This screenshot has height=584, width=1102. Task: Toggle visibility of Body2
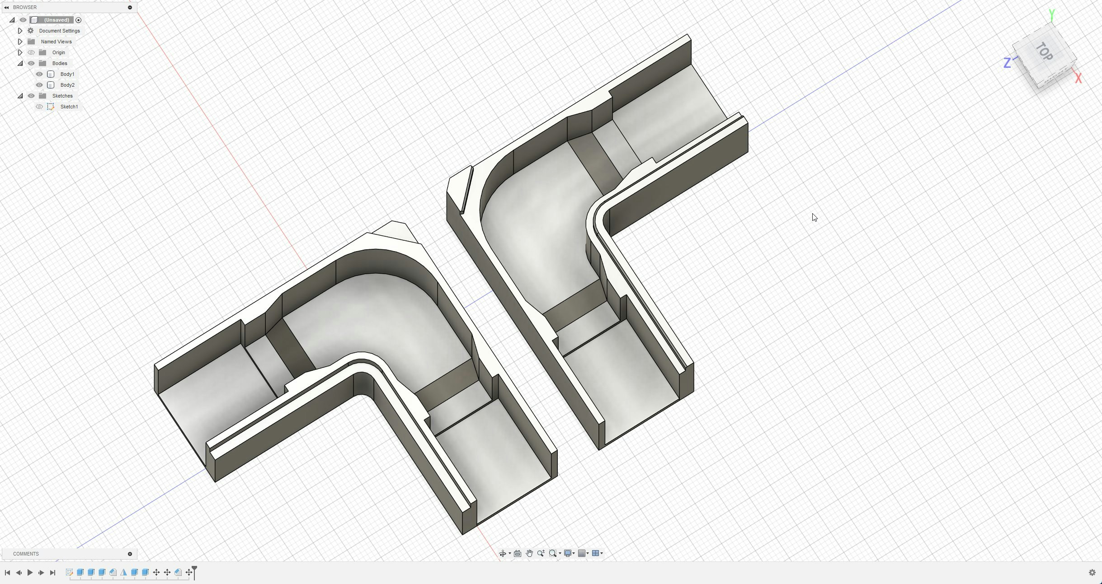(x=39, y=85)
